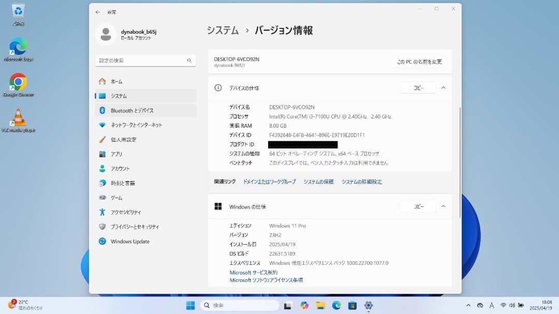The height and width of the screenshot is (314, 559).
Task: Click the Wi-Fi icon in the system tray
Action: (503, 306)
